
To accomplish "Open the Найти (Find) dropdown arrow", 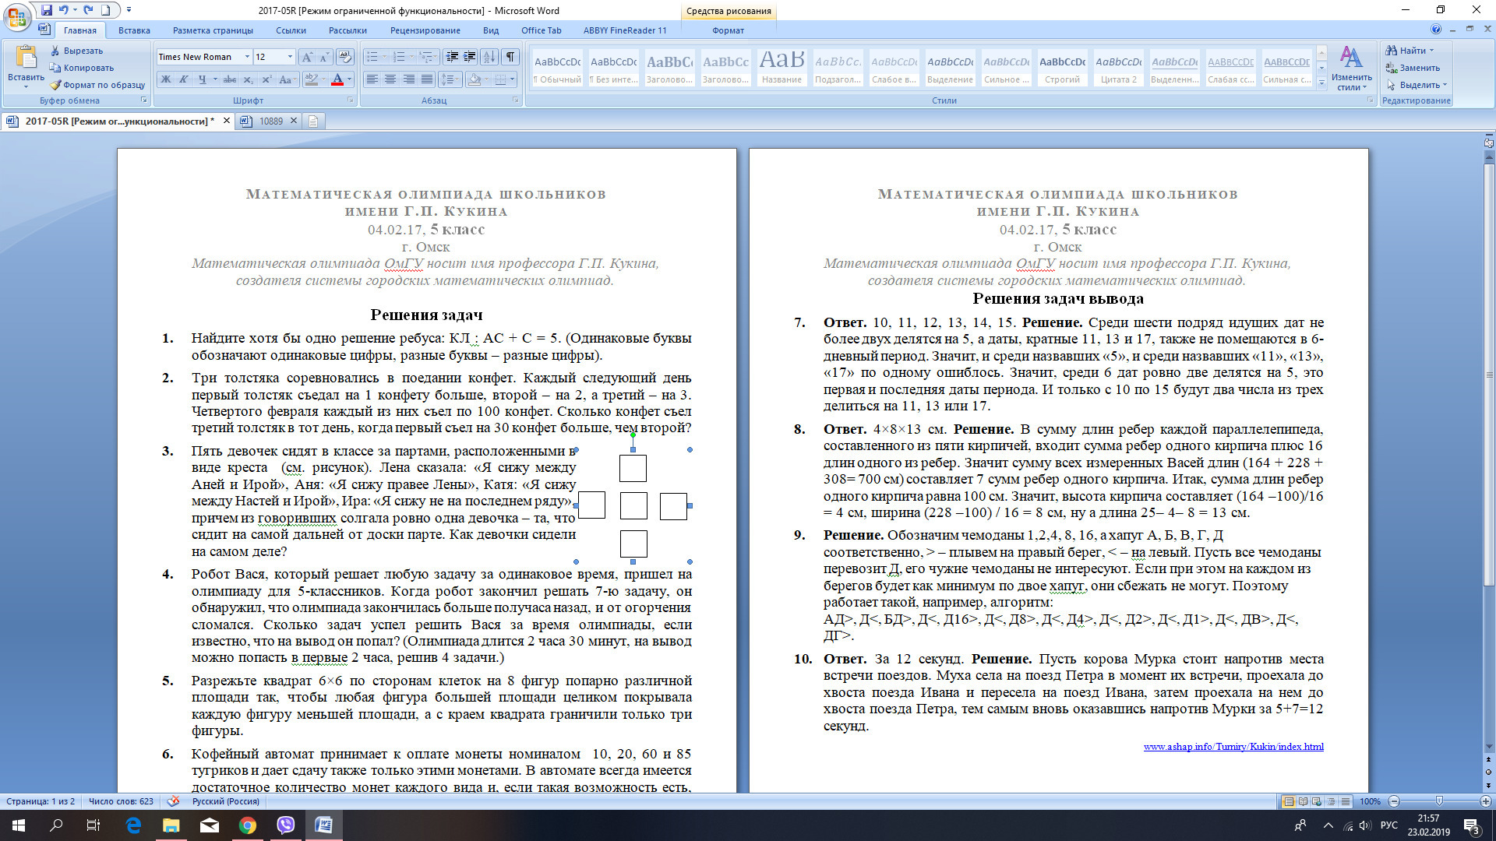I will click(1431, 51).
